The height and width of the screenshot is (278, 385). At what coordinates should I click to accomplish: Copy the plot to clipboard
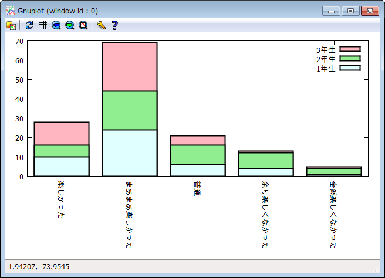[11, 25]
